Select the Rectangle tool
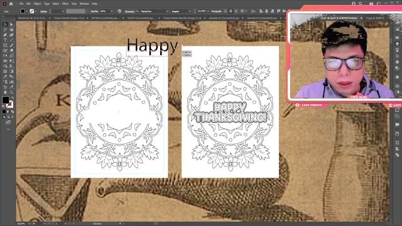Viewport: 402px width, 226px height. click(x=5, y=45)
